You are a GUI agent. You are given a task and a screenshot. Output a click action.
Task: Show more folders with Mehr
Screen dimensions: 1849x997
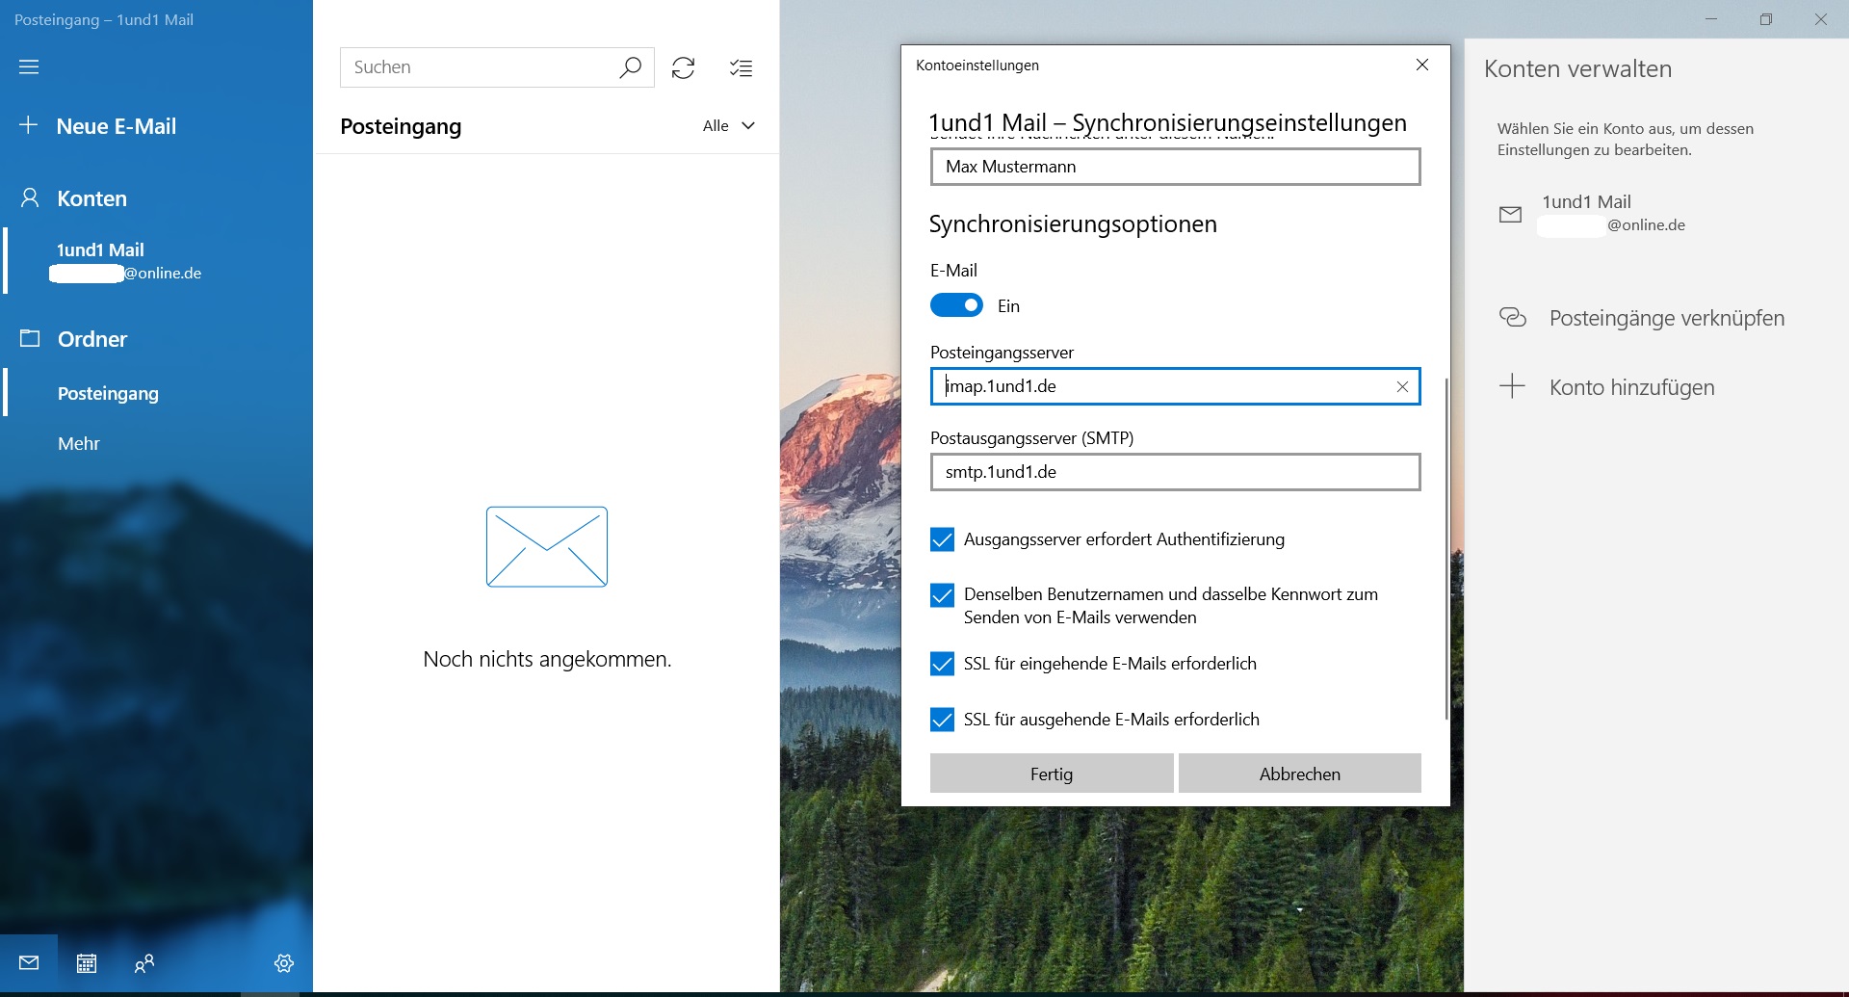pos(79,443)
